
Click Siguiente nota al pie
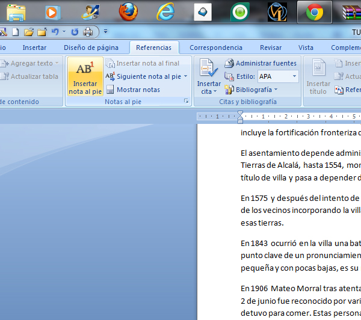click(x=144, y=76)
